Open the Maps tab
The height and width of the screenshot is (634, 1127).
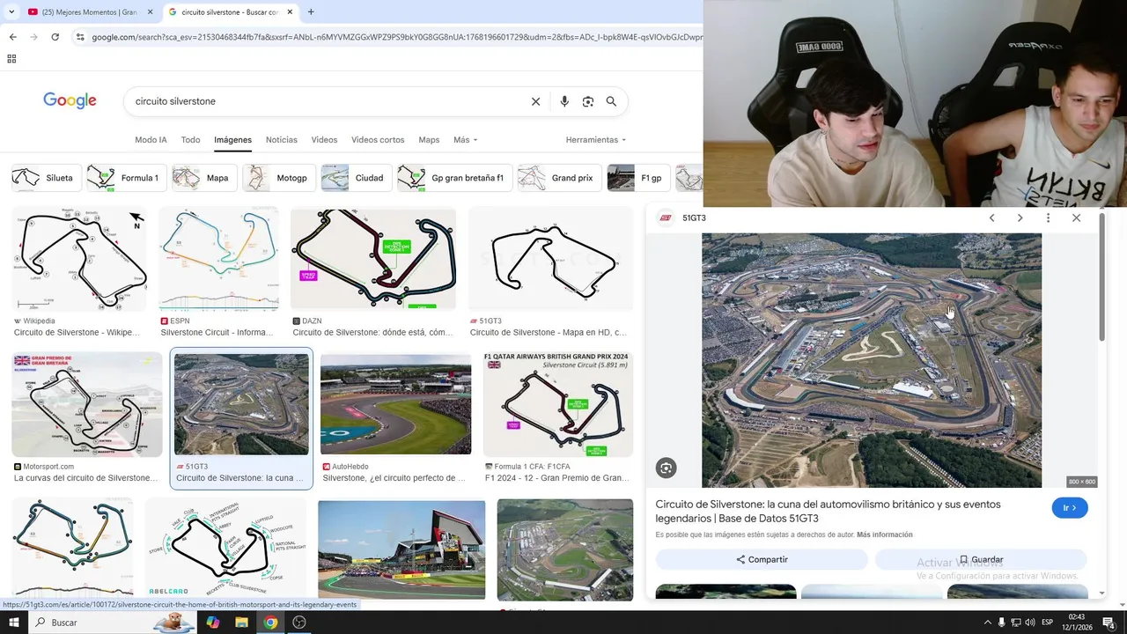pyautogui.click(x=429, y=140)
